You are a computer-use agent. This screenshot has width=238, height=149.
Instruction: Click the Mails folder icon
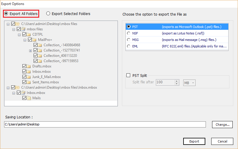(x=29, y=98)
